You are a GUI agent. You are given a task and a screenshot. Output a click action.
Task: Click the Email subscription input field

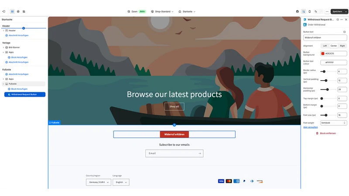(x=174, y=153)
